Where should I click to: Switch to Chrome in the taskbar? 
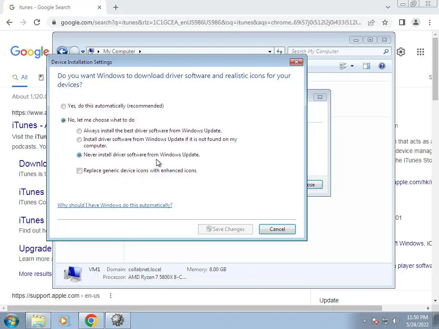[x=91, y=320]
